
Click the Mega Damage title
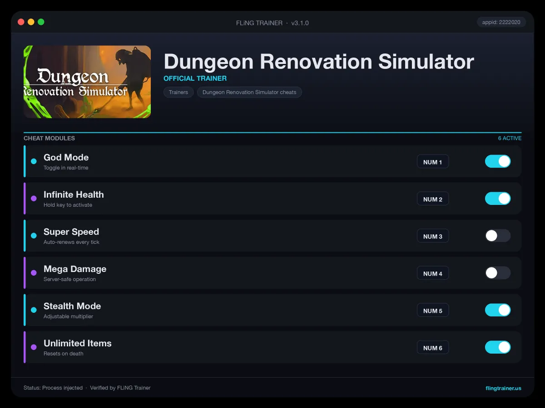click(x=75, y=269)
